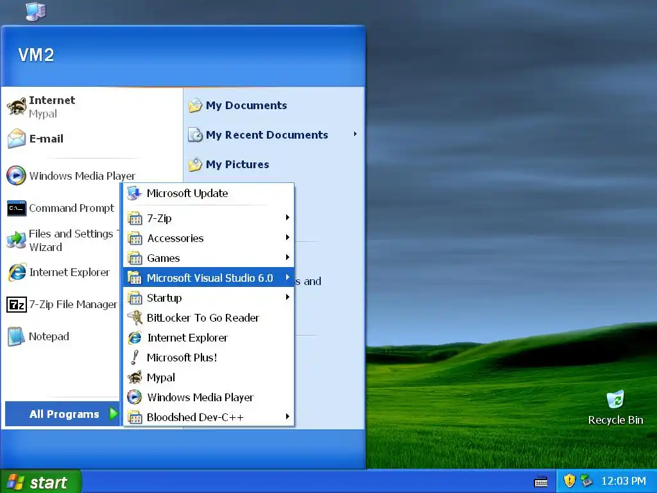657x493 pixels.
Task: Click the 7-Zip File Manager text label
Action: pos(73,304)
